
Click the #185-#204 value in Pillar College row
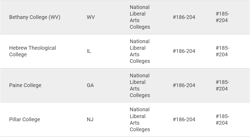point(223,119)
